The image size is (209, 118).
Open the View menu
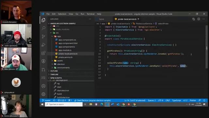coord(71,14)
